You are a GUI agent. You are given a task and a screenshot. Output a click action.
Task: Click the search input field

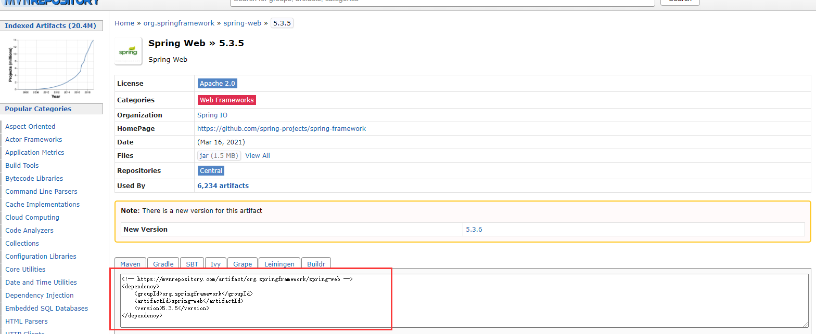[442, 2]
